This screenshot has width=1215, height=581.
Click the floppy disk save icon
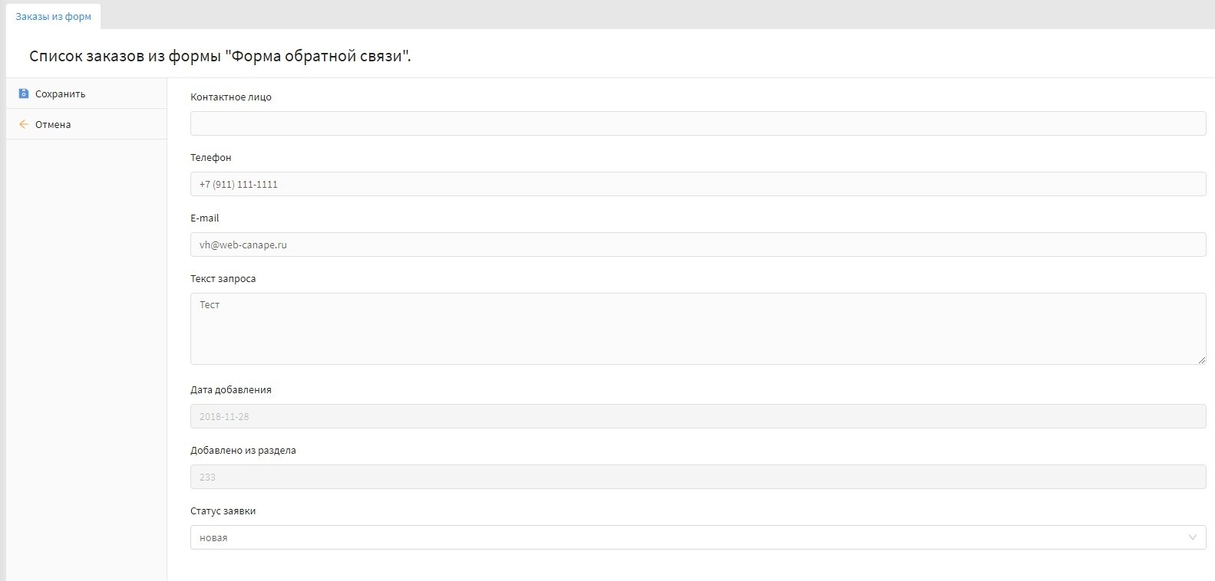(x=24, y=94)
